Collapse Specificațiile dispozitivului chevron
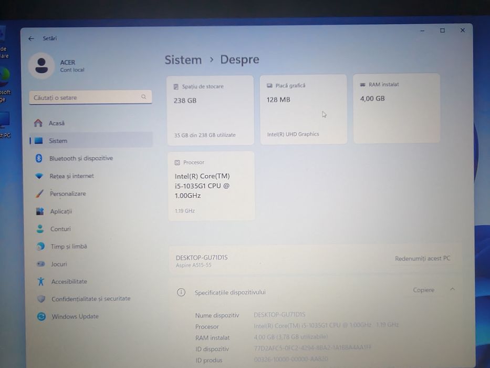Viewport: 490px width, 368px height. click(x=452, y=289)
